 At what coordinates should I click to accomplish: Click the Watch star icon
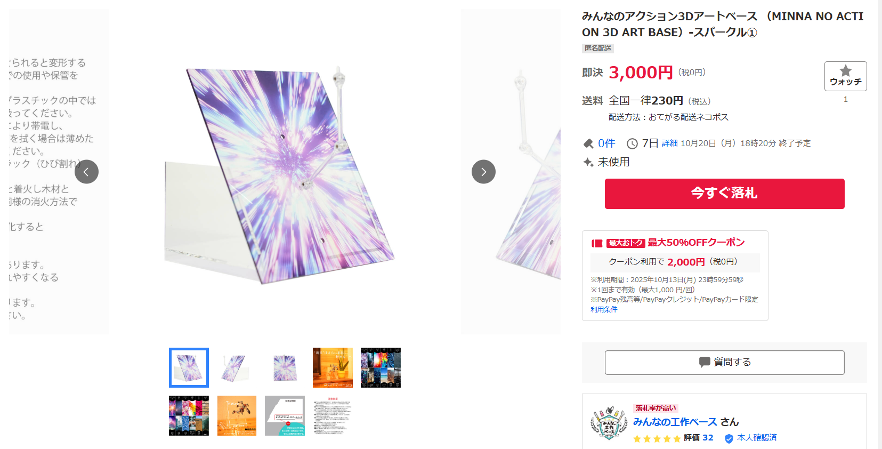coord(845,71)
